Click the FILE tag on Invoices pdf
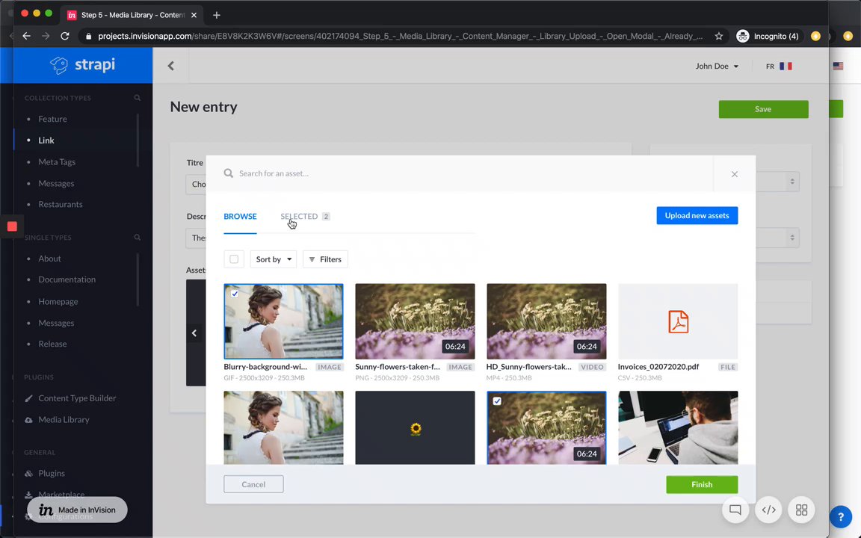 coord(727,368)
